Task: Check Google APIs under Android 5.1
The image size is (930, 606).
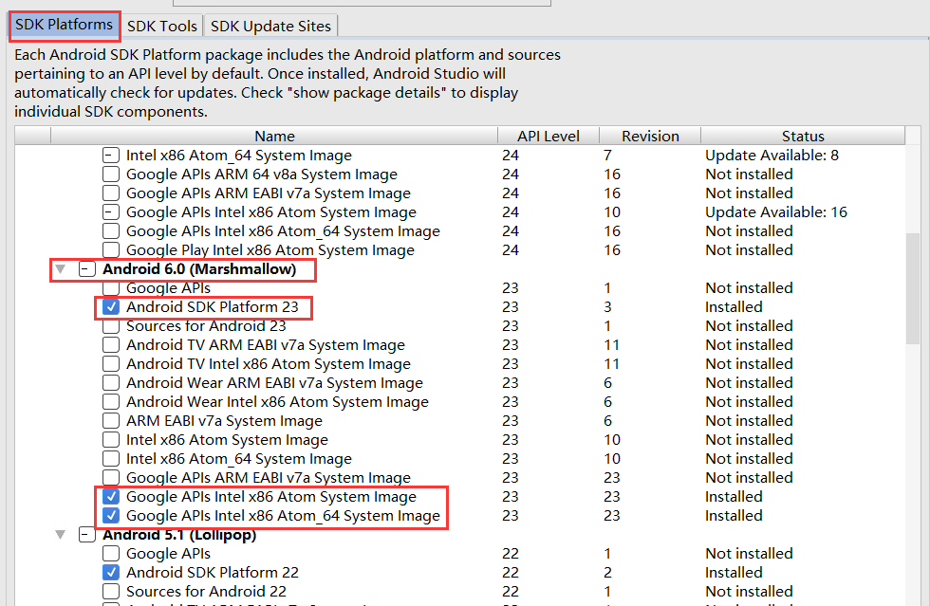Action: click(111, 554)
